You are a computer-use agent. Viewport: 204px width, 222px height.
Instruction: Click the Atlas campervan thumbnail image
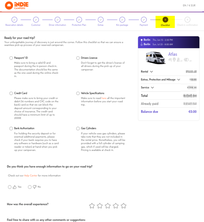(155, 57)
